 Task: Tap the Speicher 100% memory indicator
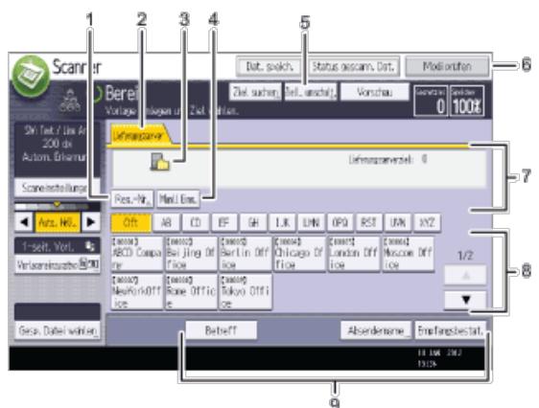tap(467, 102)
